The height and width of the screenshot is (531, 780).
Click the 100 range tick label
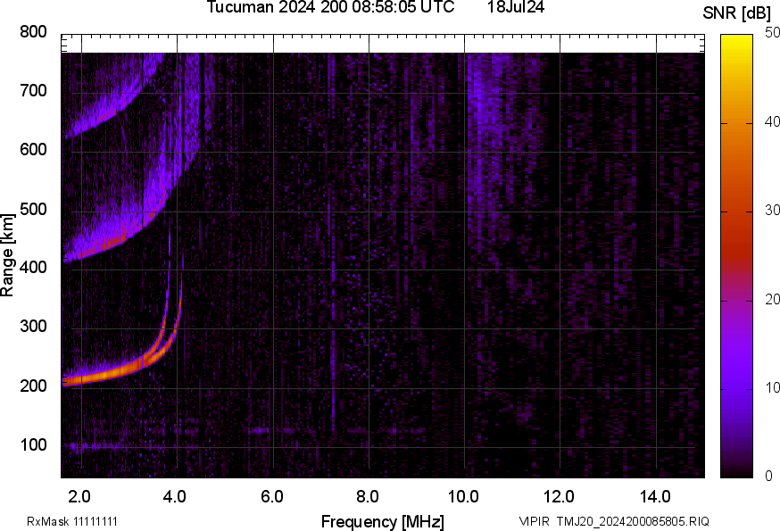click(33, 444)
